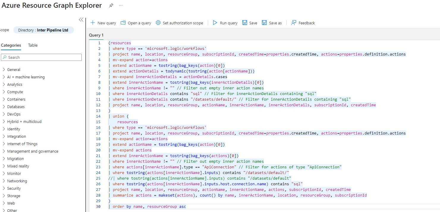Click the Save disk icon
This screenshot has height=212, width=440.
click(x=245, y=23)
